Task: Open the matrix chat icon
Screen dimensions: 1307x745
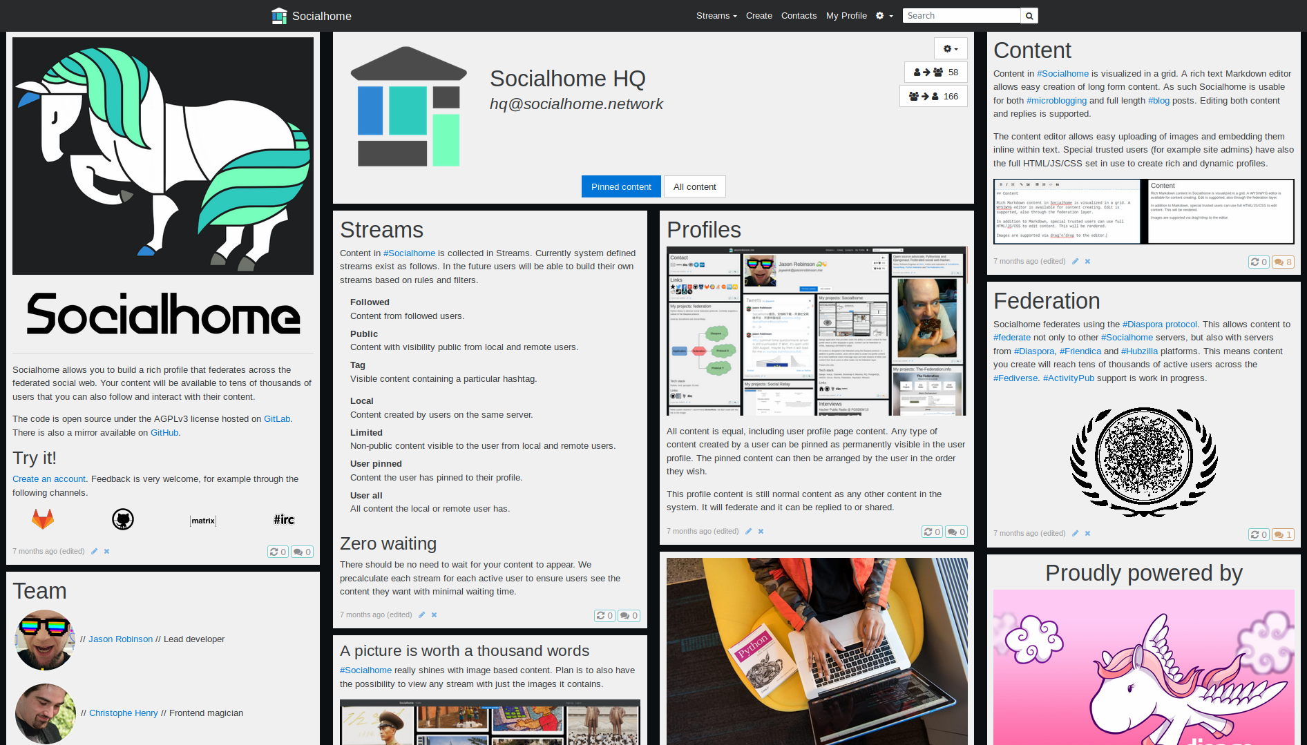Action: click(x=203, y=521)
